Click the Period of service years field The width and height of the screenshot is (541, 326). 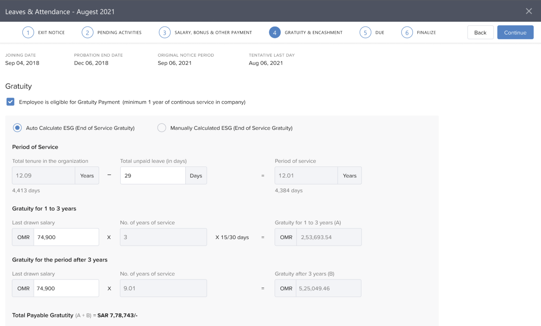coord(306,176)
